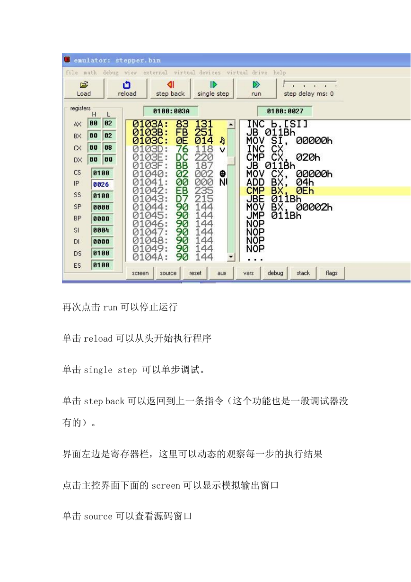Select the SP register field
The width and height of the screenshot is (411, 582).
(102, 207)
